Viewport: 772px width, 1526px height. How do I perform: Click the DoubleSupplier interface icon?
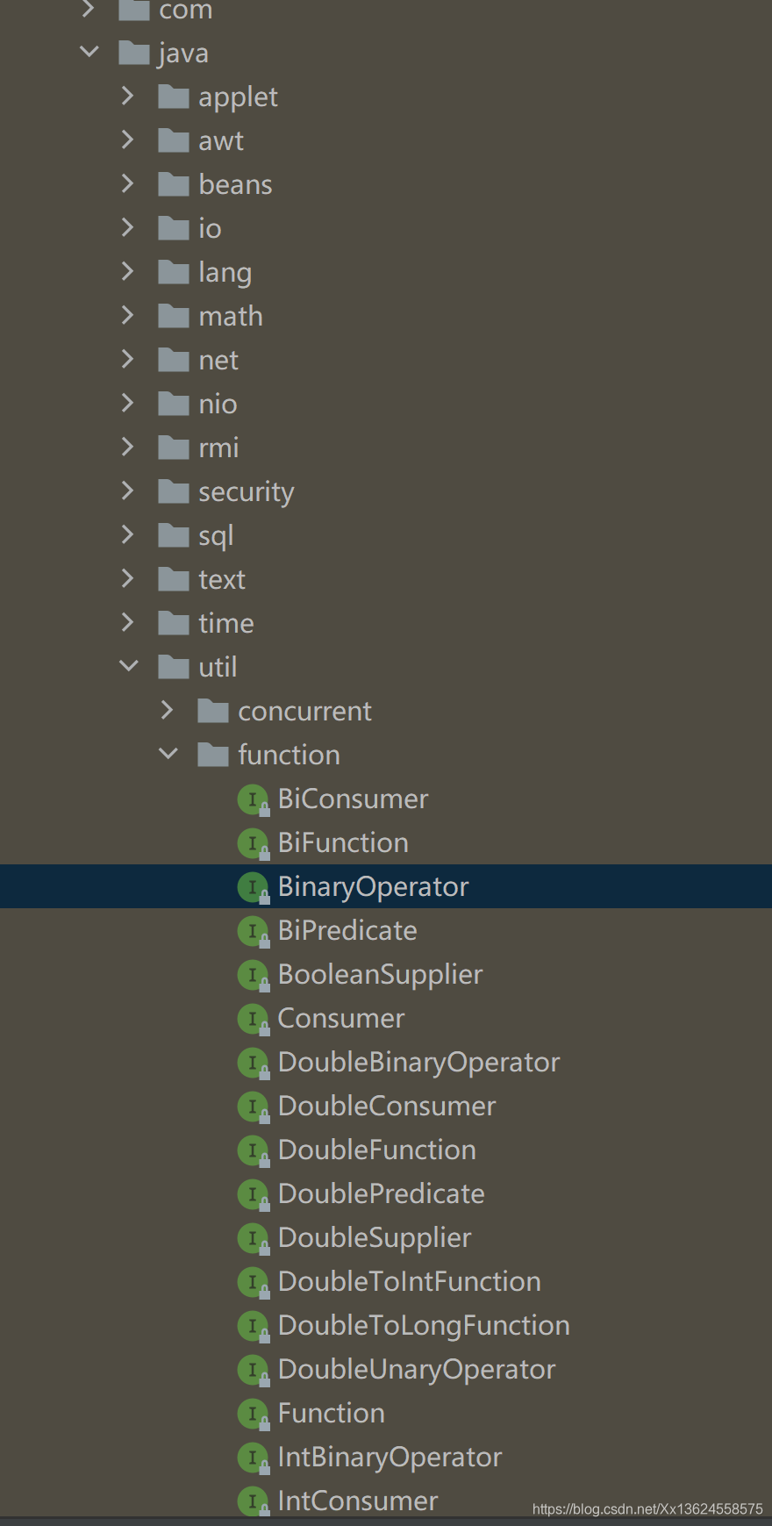click(x=253, y=1238)
